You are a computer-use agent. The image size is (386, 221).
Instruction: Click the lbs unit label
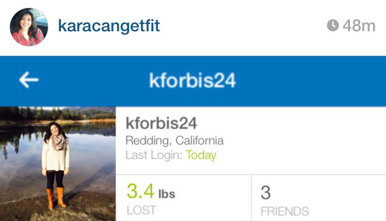[167, 194]
